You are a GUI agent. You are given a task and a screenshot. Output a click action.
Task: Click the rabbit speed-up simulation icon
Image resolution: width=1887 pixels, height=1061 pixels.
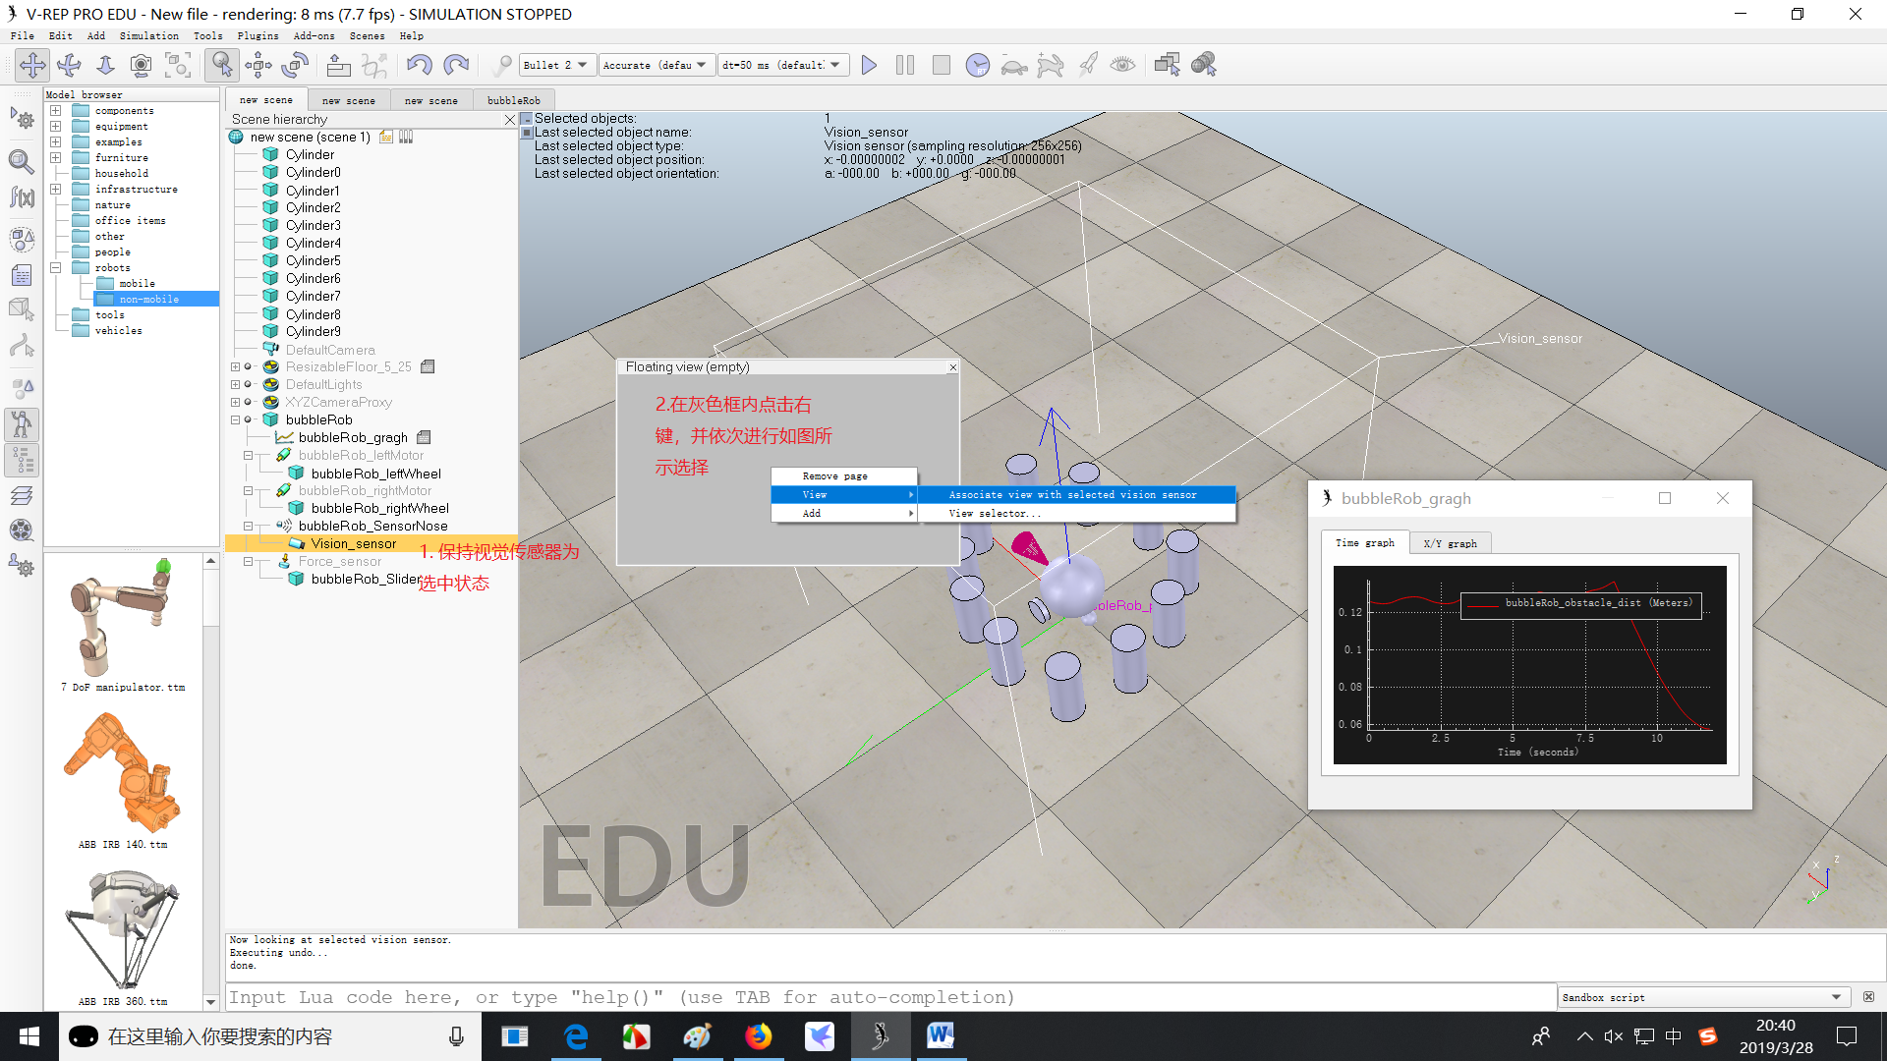point(1051,65)
